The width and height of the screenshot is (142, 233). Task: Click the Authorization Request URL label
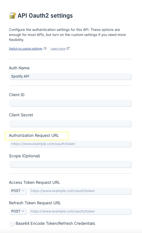point(34,136)
